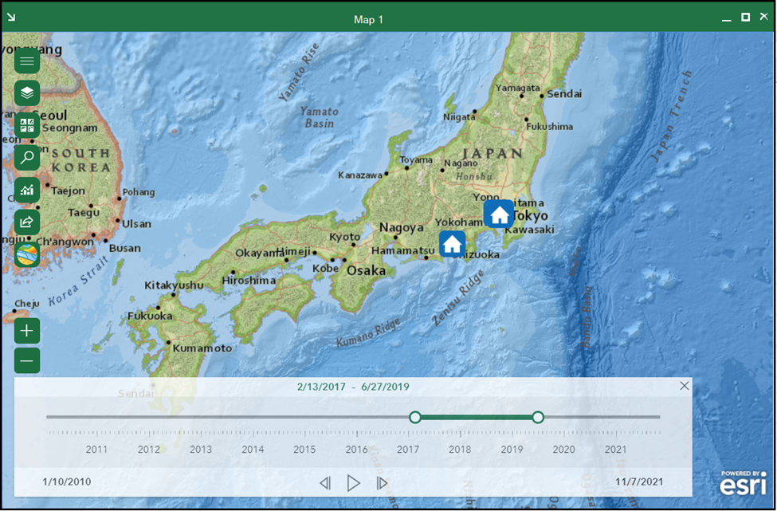Play the time slider animation
The height and width of the screenshot is (511, 777).
coord(353,483)
